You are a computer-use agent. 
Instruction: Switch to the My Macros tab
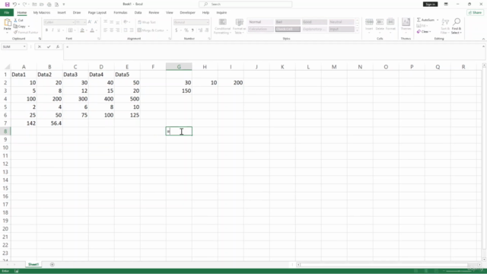[x=42, y=13]
